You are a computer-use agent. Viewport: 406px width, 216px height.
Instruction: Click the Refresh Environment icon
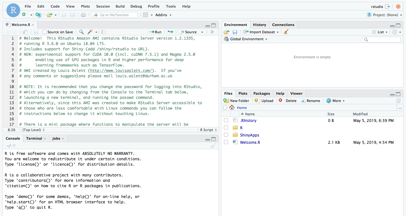click(x=395, y=32)
